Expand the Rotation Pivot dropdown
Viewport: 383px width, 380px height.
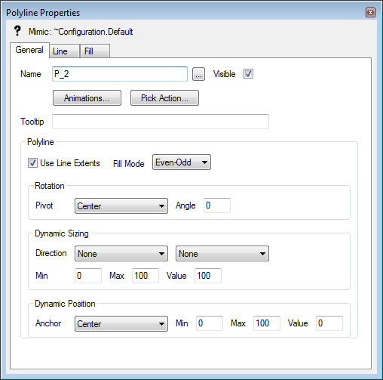tap(121, 206)
